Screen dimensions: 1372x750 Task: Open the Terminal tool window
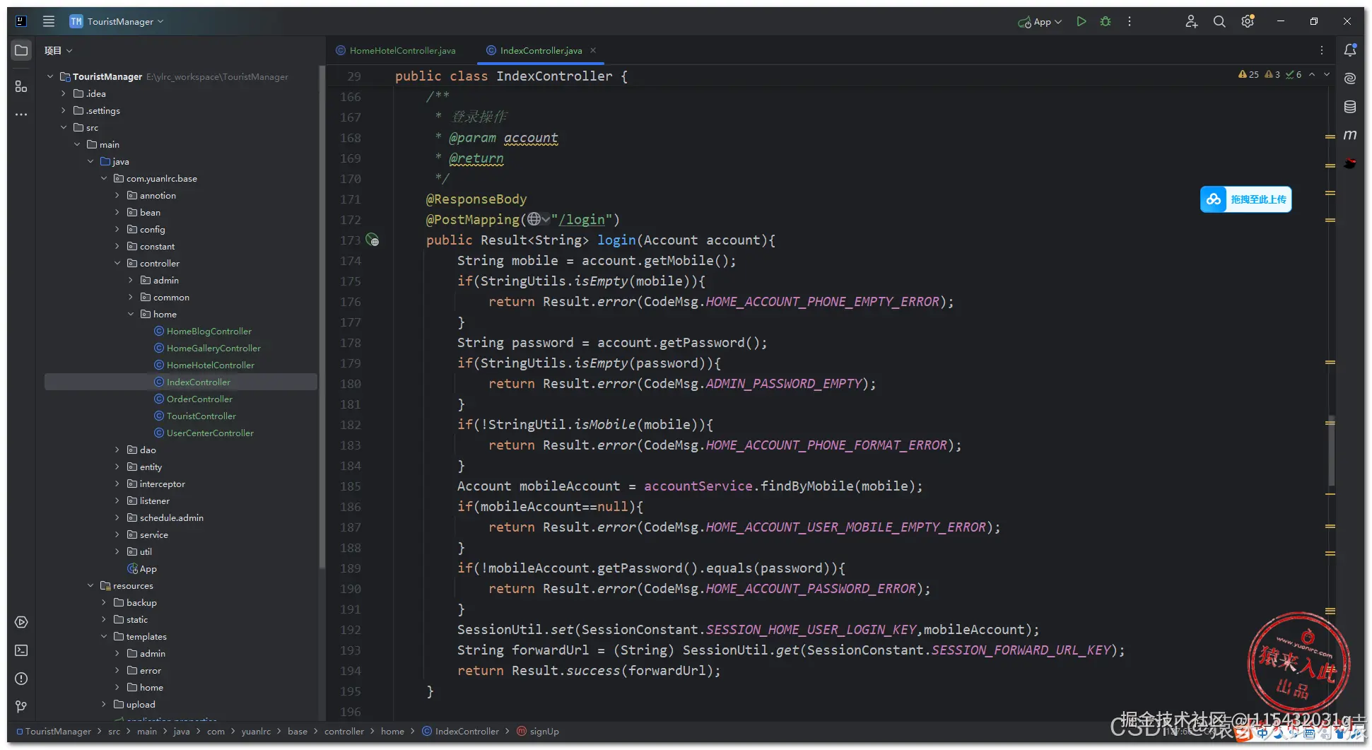pyautogui.click(x=21, y=650)
